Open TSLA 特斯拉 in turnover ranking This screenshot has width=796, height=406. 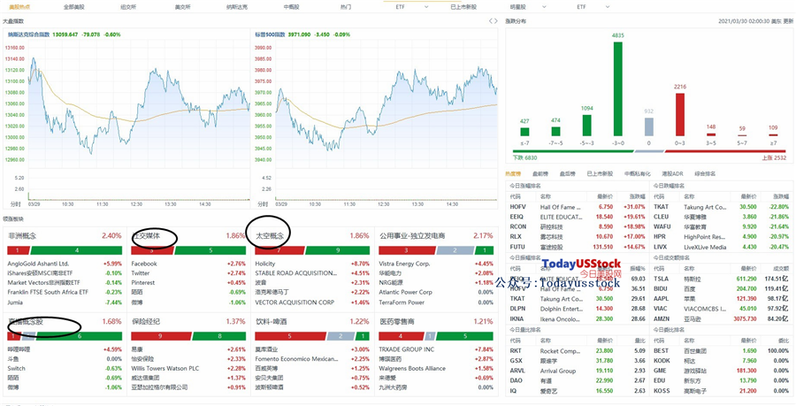(722, 279)
